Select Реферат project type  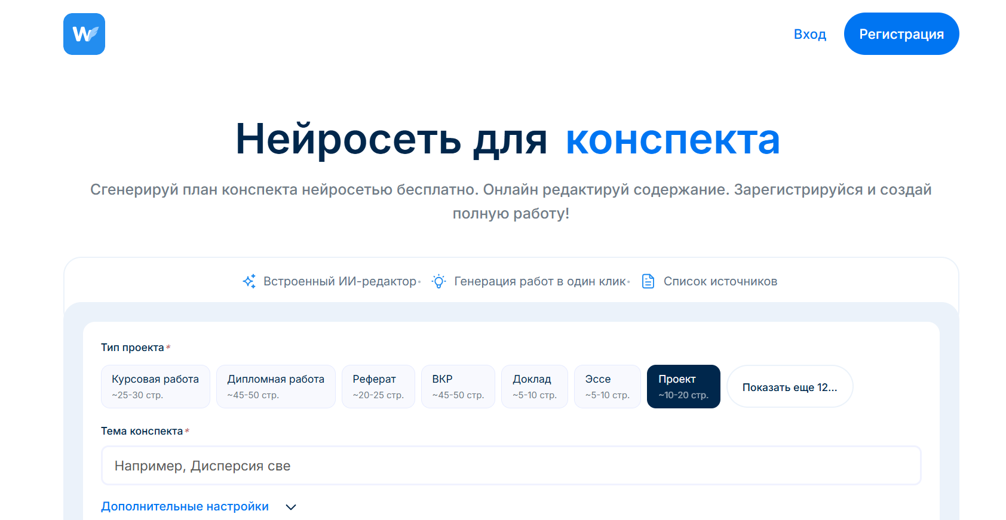coord(378,386)
